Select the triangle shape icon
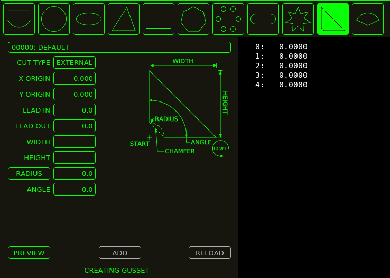390x278 pixels. [124, 19]
